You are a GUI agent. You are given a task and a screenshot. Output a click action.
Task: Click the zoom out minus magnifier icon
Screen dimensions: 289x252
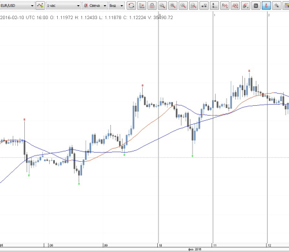tap(183, 6)
